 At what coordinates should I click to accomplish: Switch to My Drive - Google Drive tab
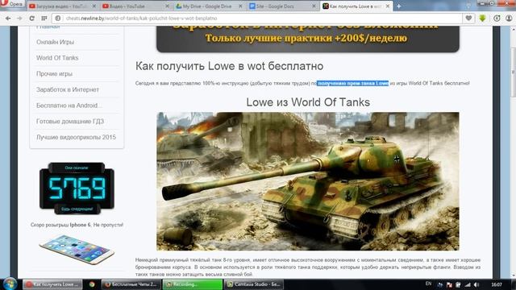(x=209, y=6)
